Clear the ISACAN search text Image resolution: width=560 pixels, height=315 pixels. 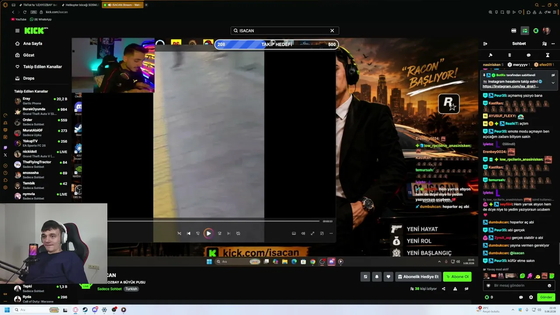coord(332,31)
